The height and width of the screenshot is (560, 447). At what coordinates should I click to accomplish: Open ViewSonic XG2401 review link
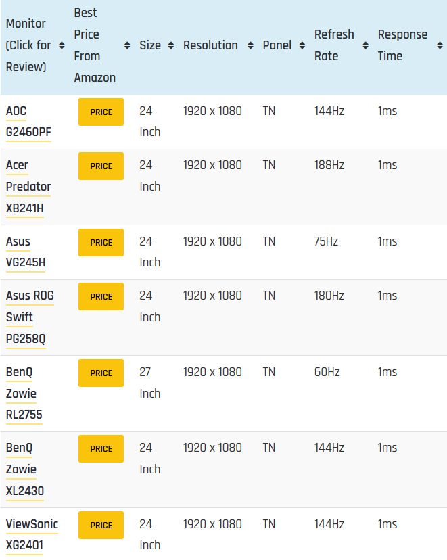click(x=32, y=535)
